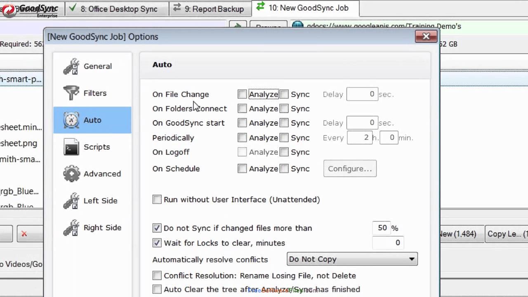Image resolution: width=528 pixels, height=297 pixels.
Task: Enable Analyze for On Folders Connect
Action: click(242, 108)
